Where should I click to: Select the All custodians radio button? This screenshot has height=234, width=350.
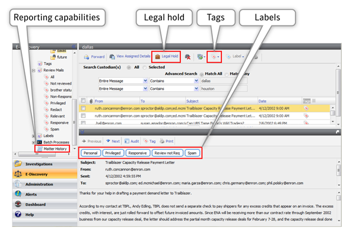[x=129, y=68]
